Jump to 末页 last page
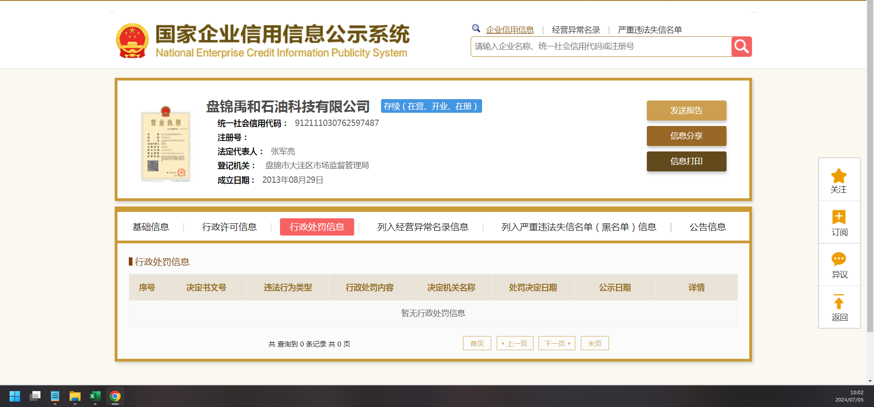The height and width of the screenshot is (407, 874). point(595,343)
